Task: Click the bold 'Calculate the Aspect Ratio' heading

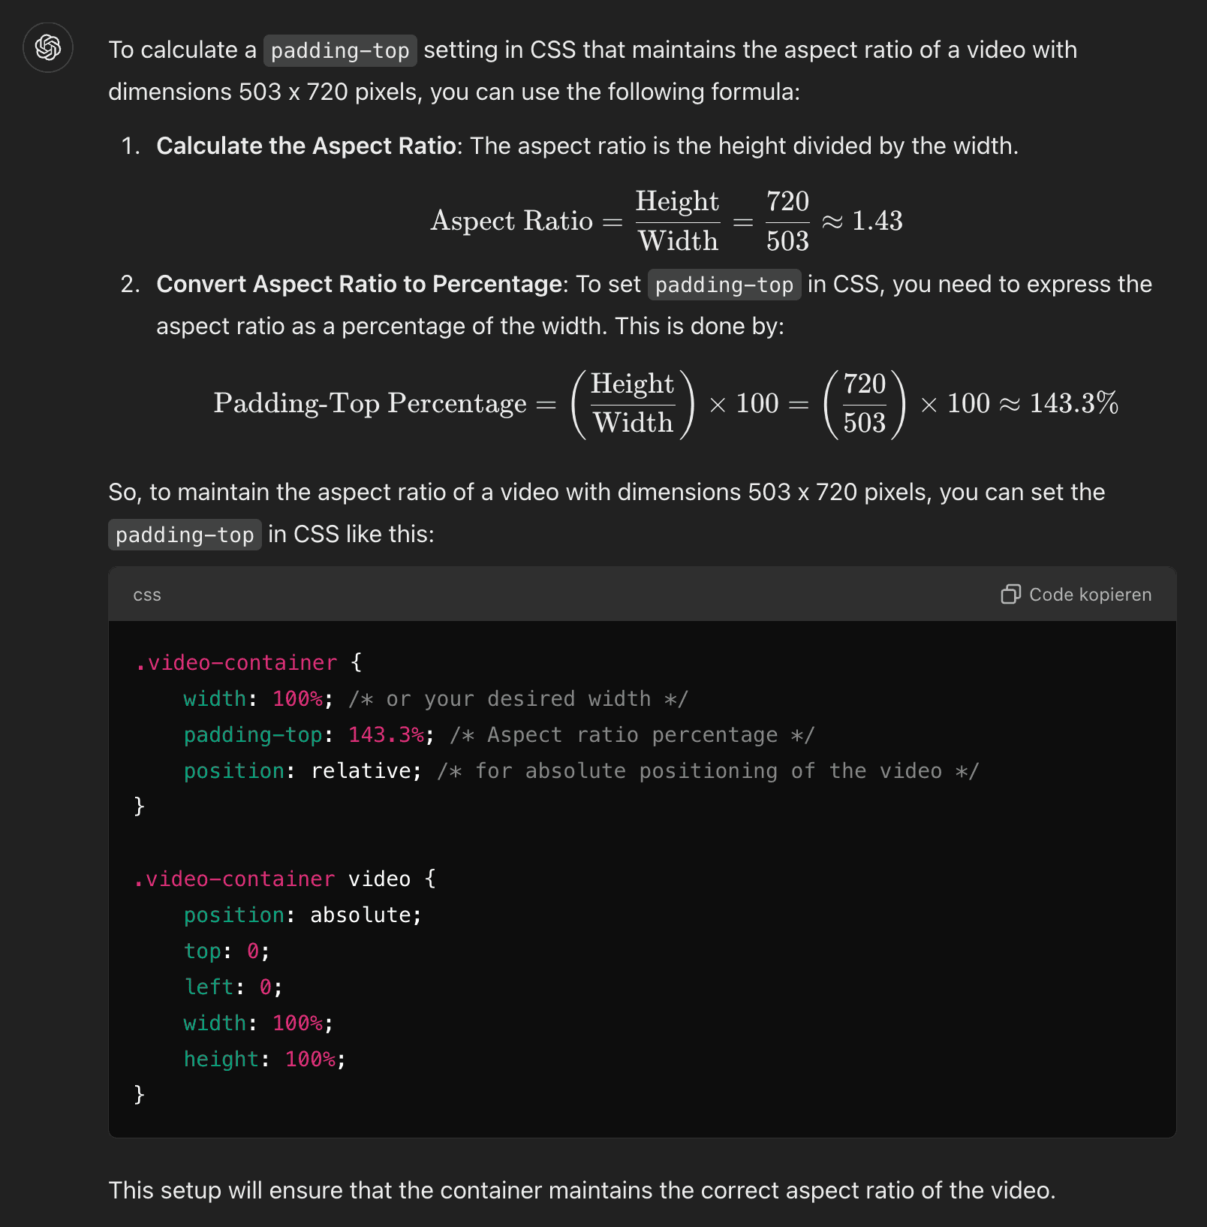Action: [306, 146]
